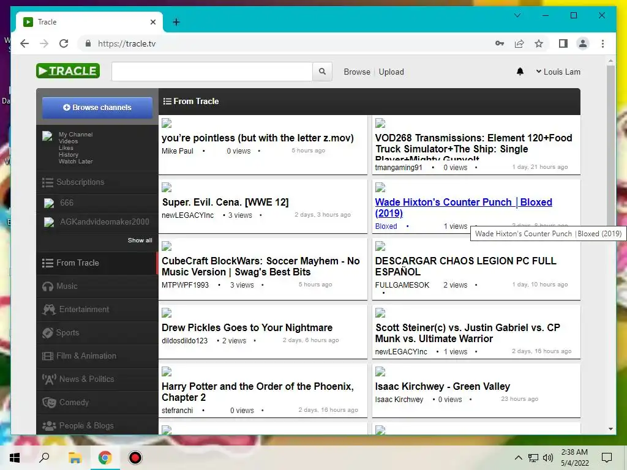Click the share page icon

tap(519, 43)
